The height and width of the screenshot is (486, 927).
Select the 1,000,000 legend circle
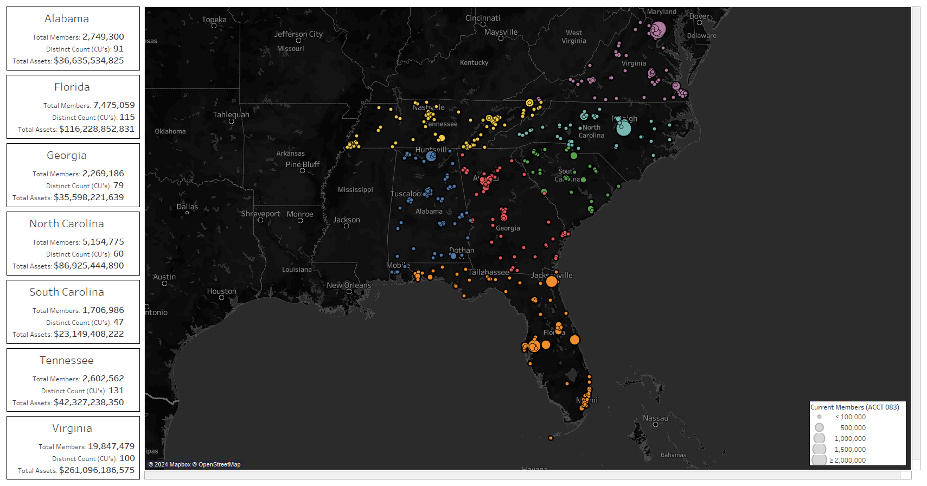(x=819, y=438)
